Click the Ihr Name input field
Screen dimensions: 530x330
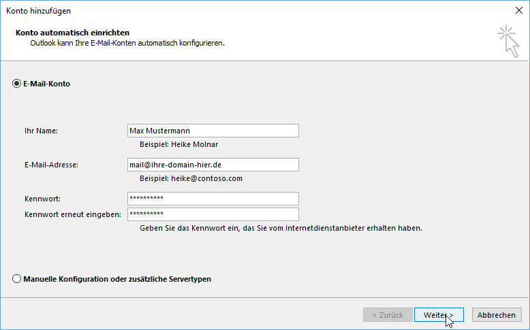click(x=213, y=131)
